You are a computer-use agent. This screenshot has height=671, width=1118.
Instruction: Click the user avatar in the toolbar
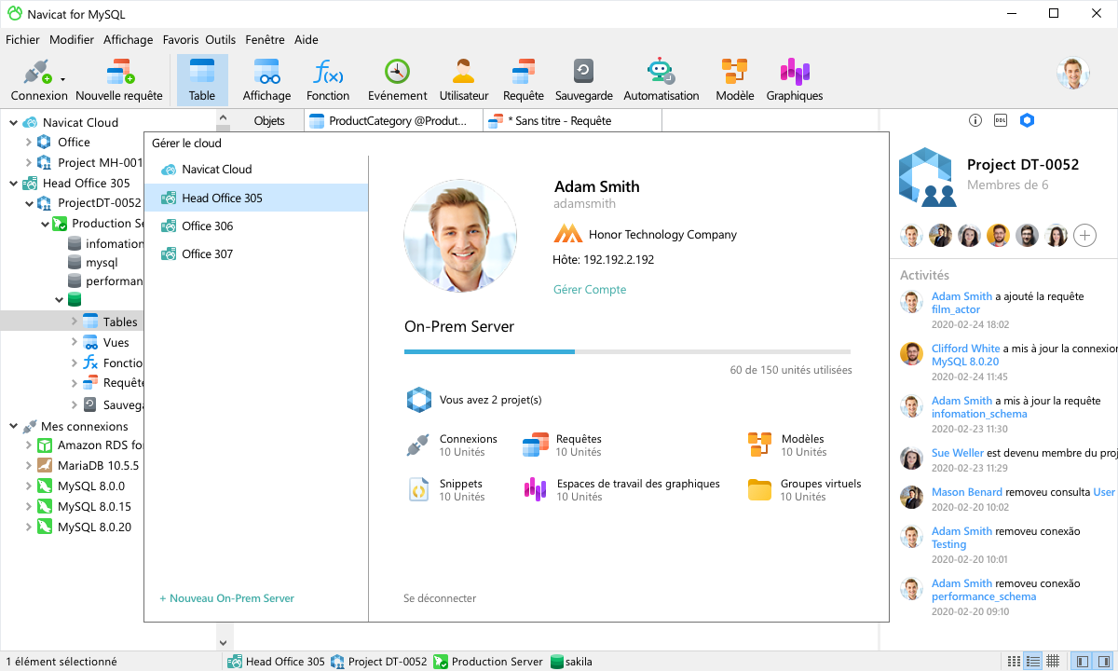(1073, 74)
